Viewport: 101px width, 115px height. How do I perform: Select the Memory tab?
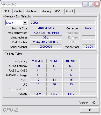pos(46,11)
